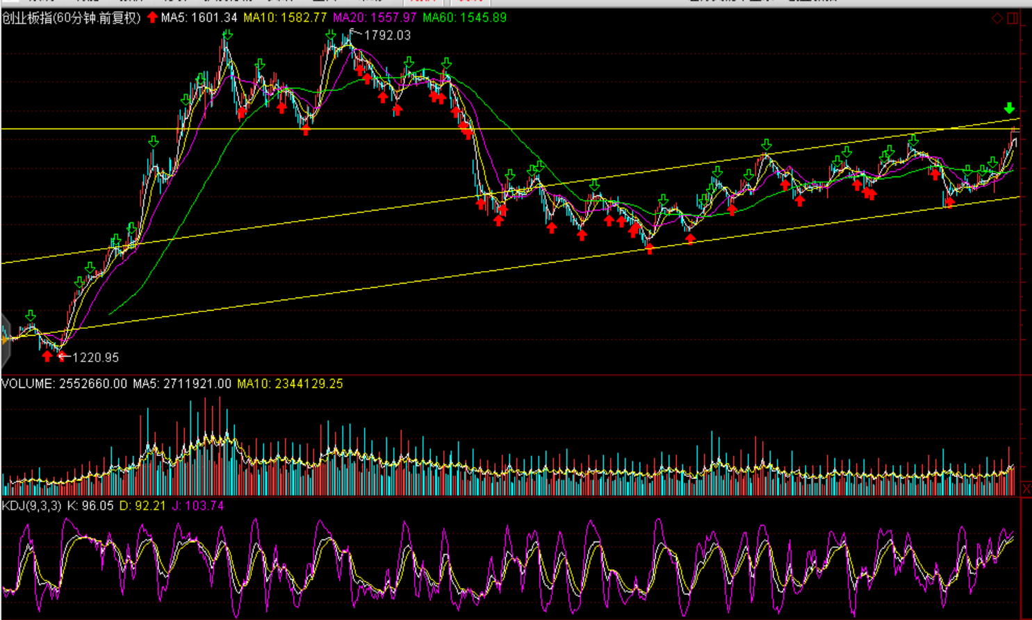Screen dimensions: 1032x620
Task: Click the 1220.95 low price marker
Action: [95, 357]
